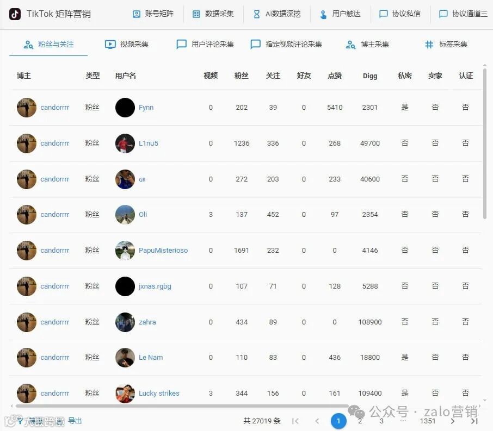Click Digg value 109400 for Lucky strikes
Viewport: 493px width, 431px height.
pos(370,393)
